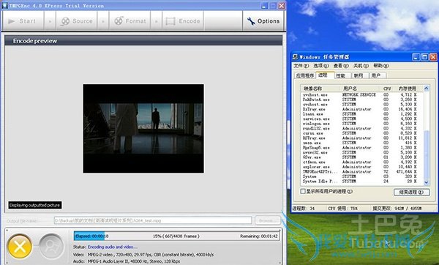Sort processes by 用户名 column header
Image resolution: width=439 pixels, height=265 pixels.
[361, 89]
